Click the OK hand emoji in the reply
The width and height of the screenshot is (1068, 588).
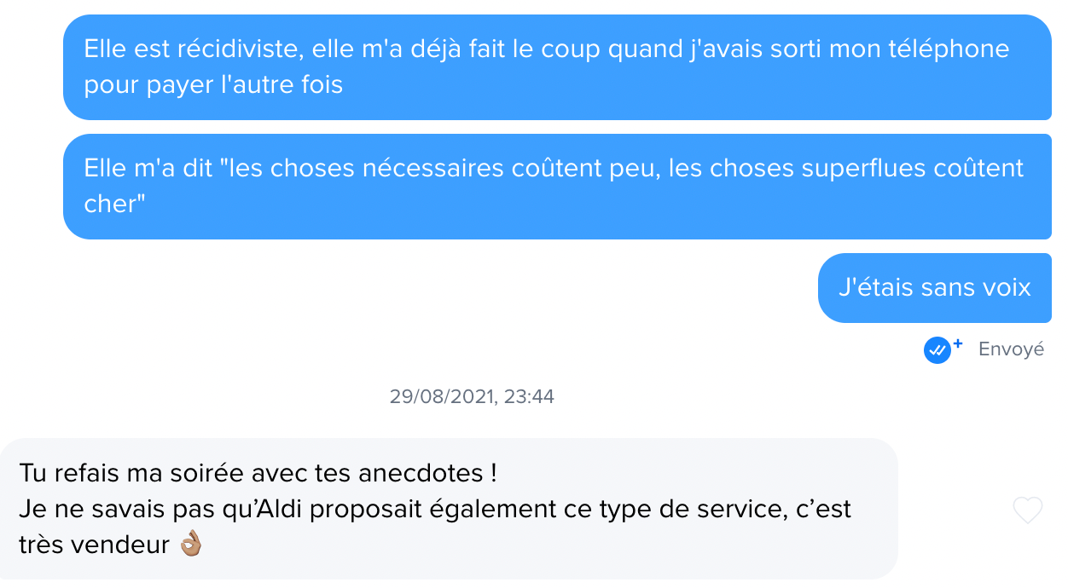click(189, 545)
